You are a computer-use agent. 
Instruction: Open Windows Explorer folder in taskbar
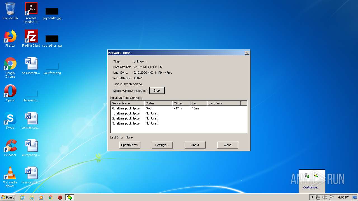coord(32,197)
